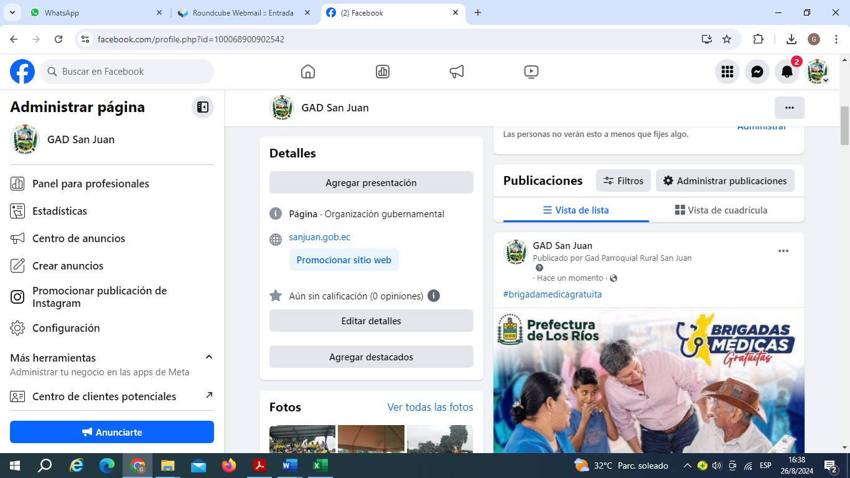Open the three-dot options on the GAD San Juan post
Image resolution: width=850 pixels, height=478 pixels.
[x=783, y=251]
